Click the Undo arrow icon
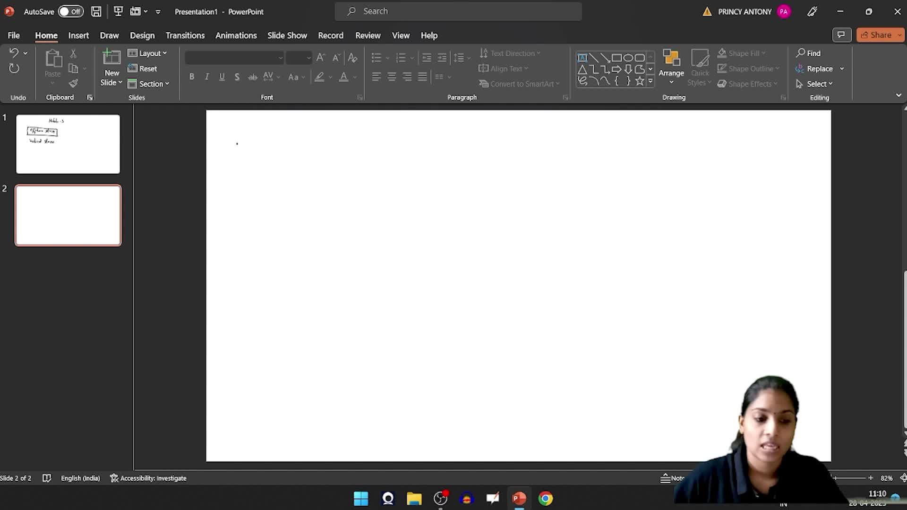 pos(14,53)
